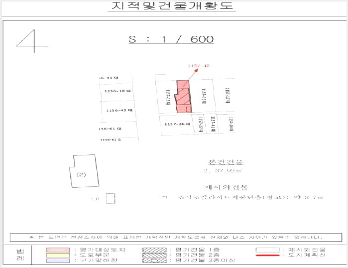The height and width of the screenshot is (268, 348).
Task: Click the cut-off parcel label ending 56-41 대
Action: (x=109, y=78)
